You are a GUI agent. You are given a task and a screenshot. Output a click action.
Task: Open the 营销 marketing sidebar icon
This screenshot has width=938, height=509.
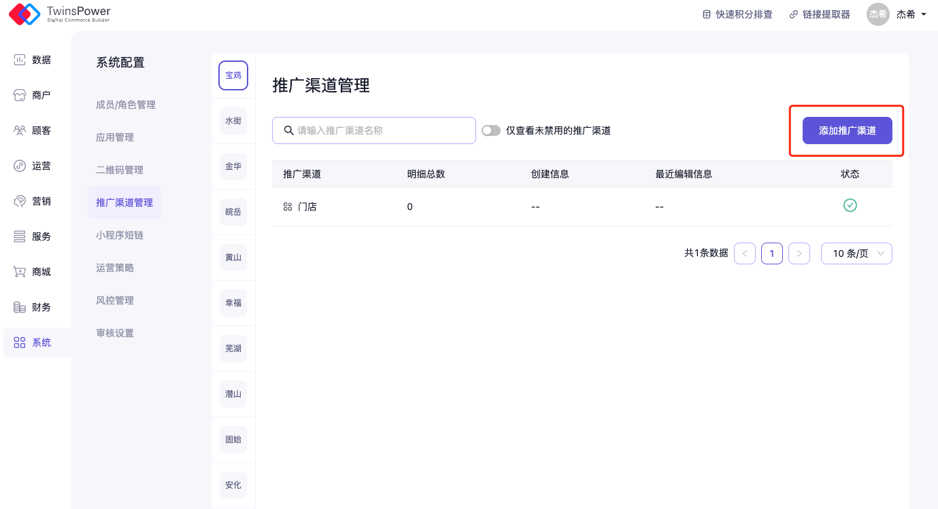(x=20, y=201)
